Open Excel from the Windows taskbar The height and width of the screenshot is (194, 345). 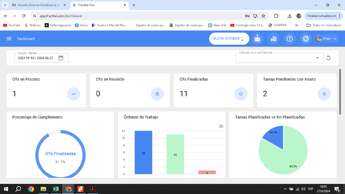(56, 189)
